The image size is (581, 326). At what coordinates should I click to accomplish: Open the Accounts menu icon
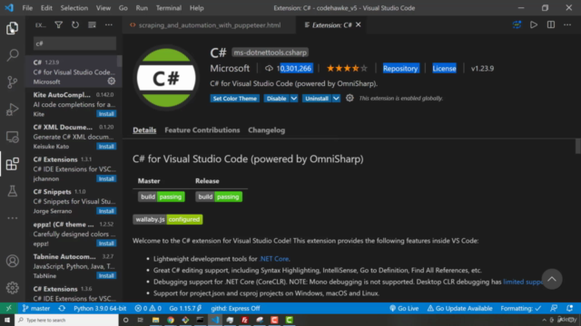point(12,261)
